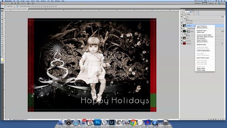Choose Replace Contents from the context menu
227x128 pixels.
[x=203, y=42]
